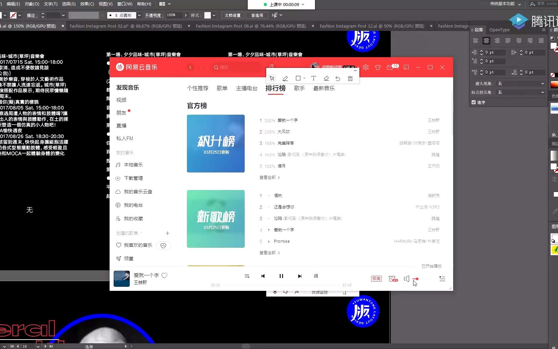The width and height of the screenshot is (558, 349).
Task: Open 私人FM in the sidebar
Action: 125,138
